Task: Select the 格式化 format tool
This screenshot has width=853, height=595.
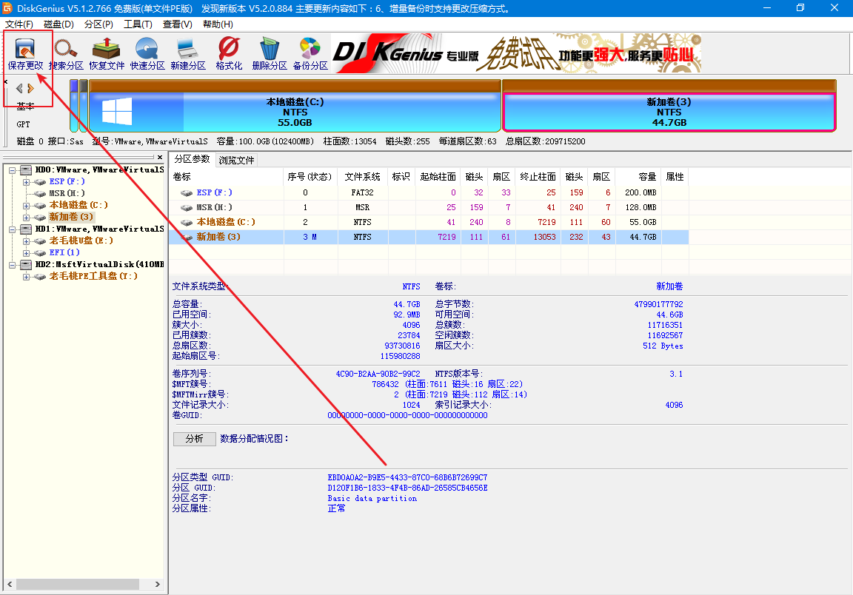Action: pos(229,53)
